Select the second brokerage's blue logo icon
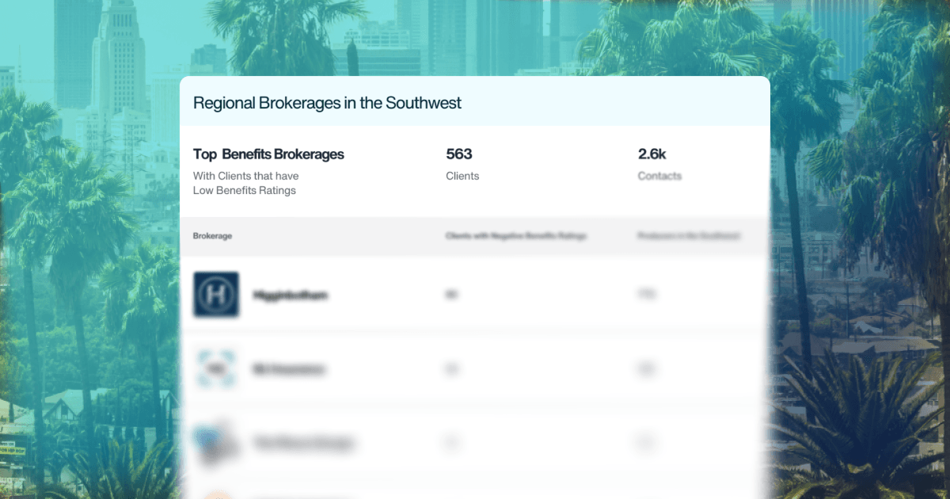Screen dimensions: 950x499 pos(215,369)
